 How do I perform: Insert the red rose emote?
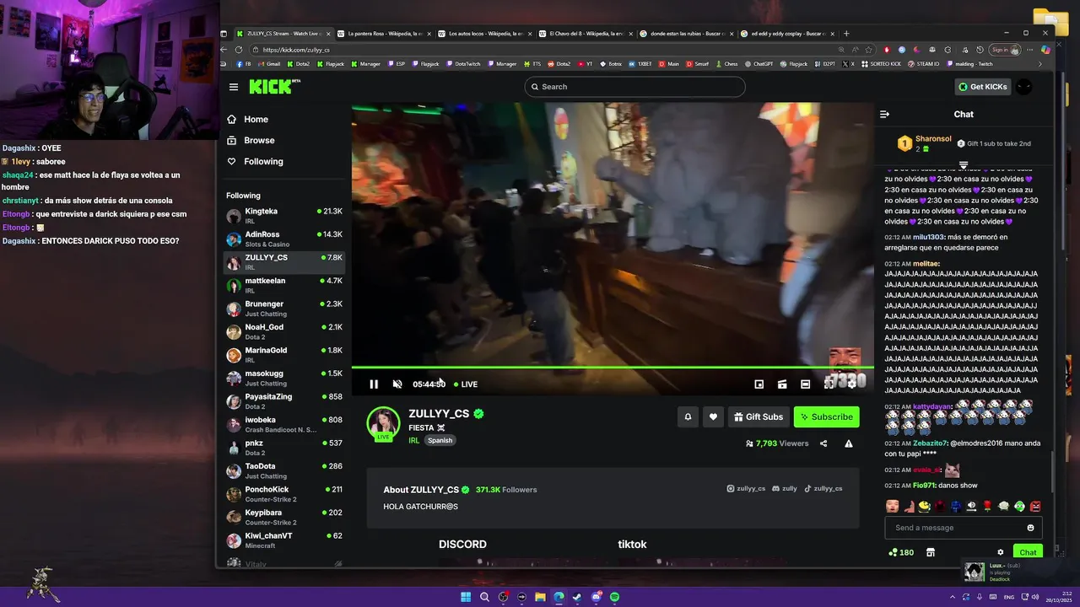[987, 507]
